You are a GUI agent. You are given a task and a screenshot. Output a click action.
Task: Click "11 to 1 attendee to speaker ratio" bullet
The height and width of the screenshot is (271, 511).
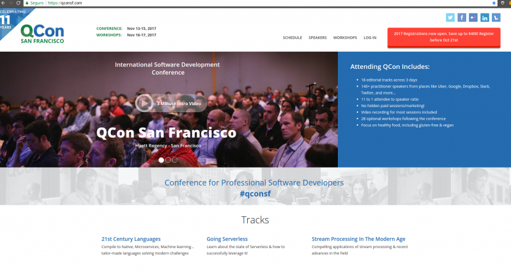pyautogui.click(x=390, y=99)
